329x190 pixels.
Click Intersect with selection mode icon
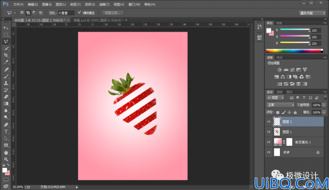pos(41,13)
